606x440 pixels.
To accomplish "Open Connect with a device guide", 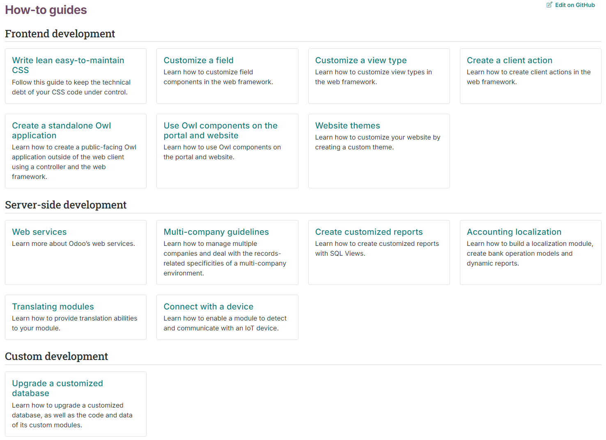I will (227, 317).
